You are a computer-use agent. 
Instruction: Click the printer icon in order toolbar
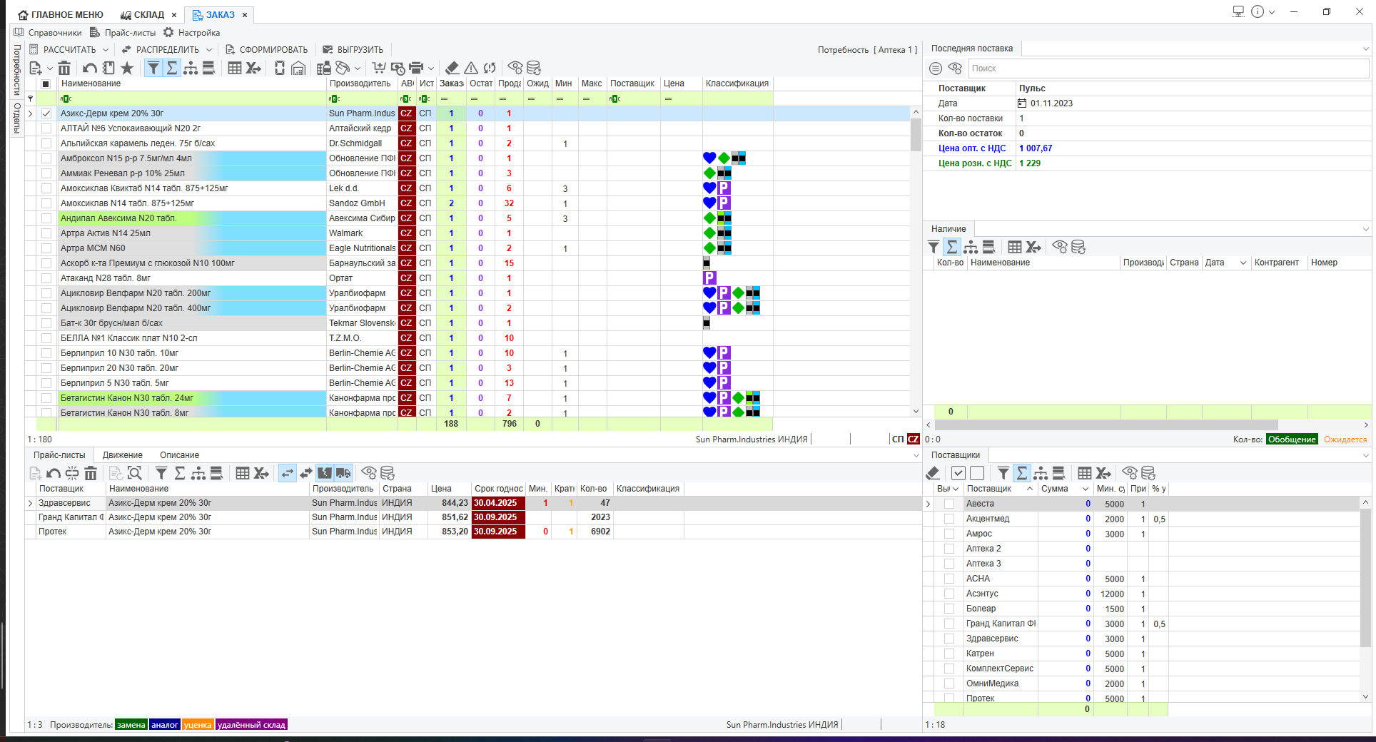tap(416, 68)
